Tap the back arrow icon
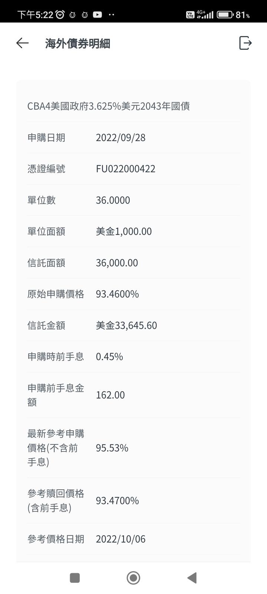Viewport: 267px width, 594px height. pos(22,43)
